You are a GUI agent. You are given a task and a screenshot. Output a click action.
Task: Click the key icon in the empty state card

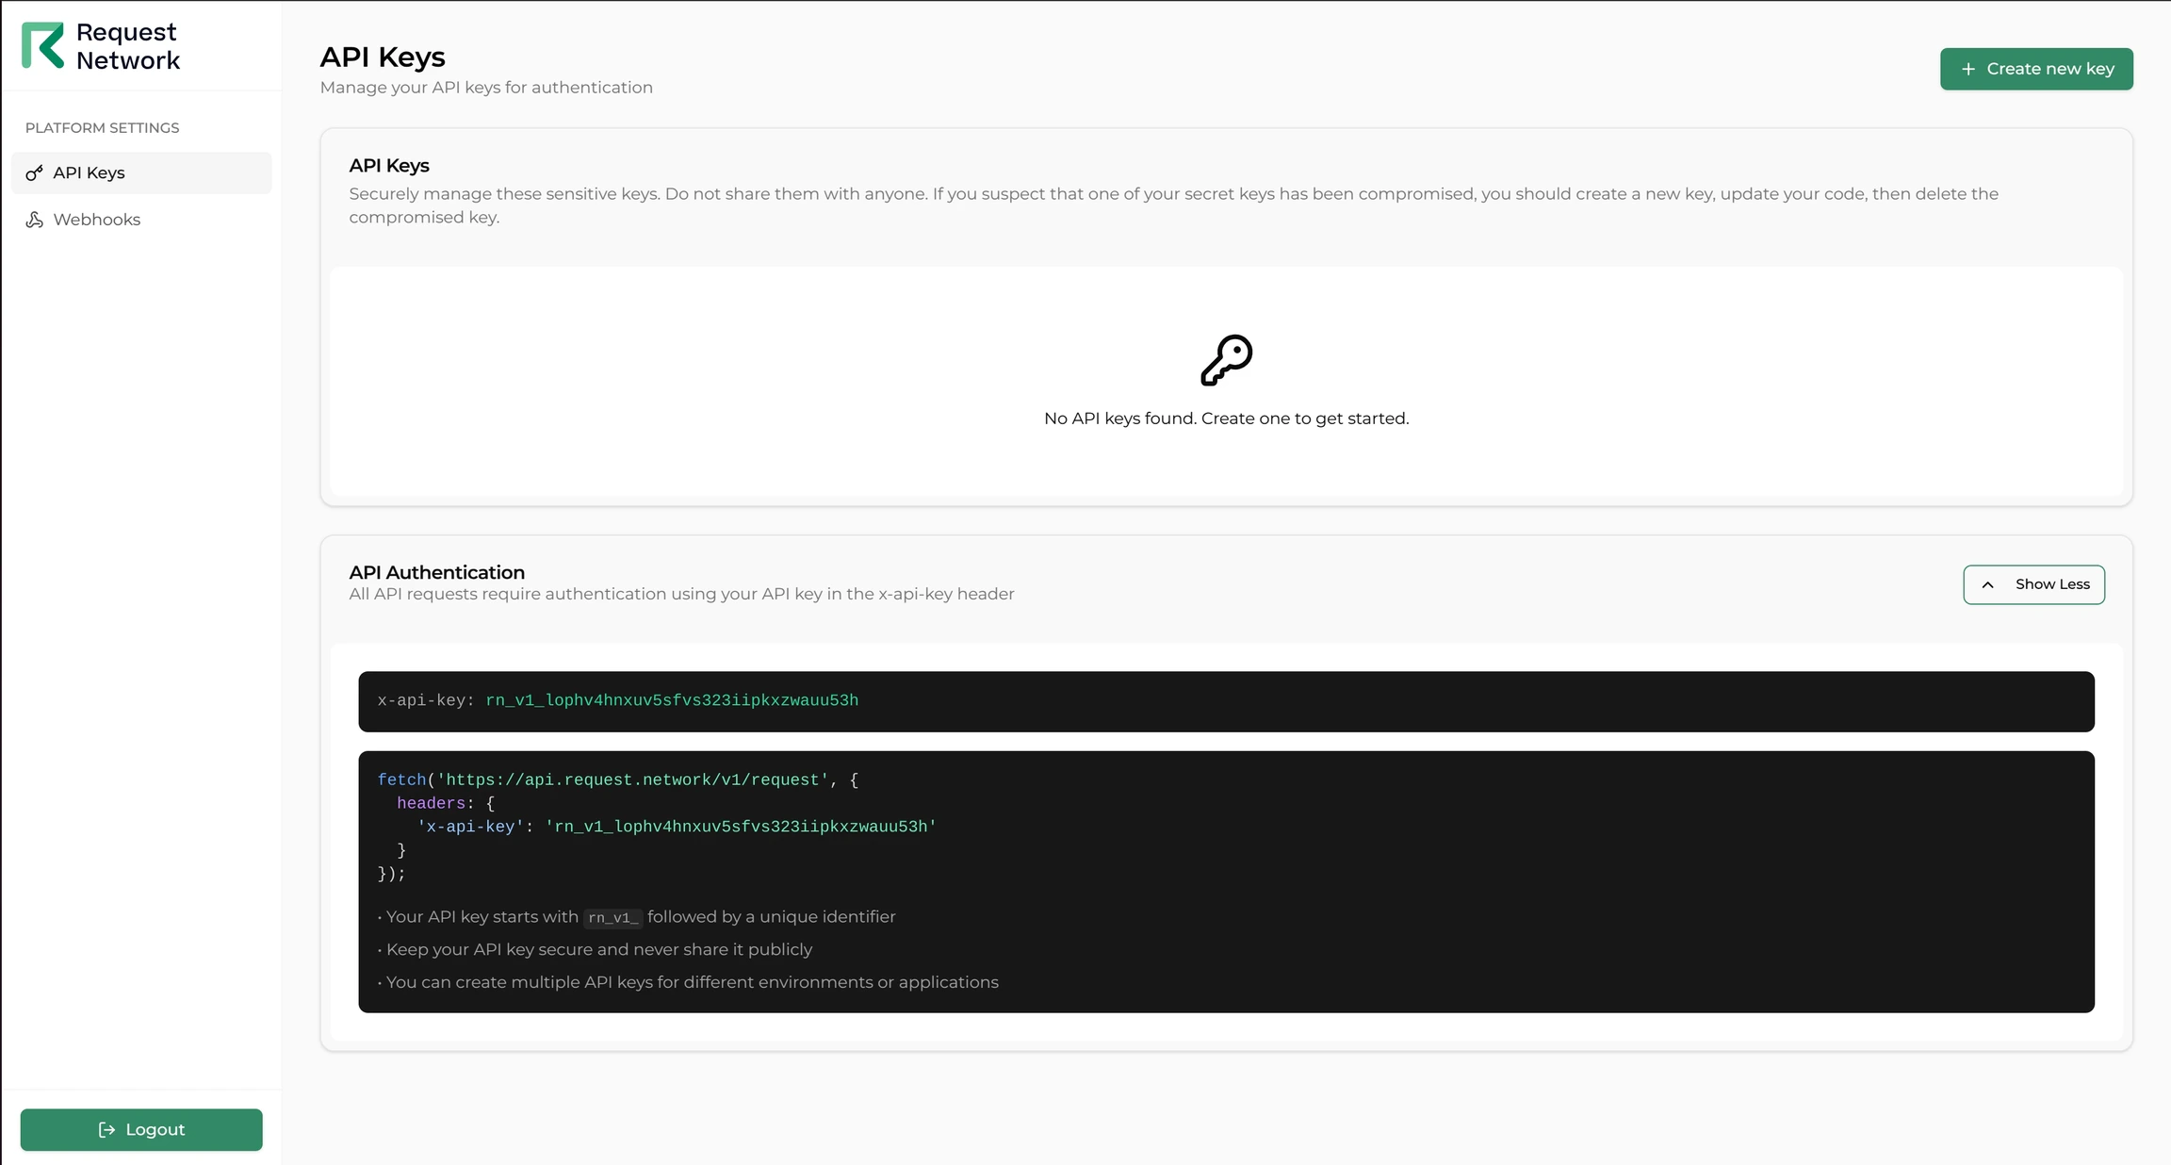click(x=1225, y=361)
